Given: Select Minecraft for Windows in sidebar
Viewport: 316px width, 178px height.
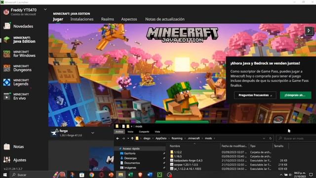Looking at the screenshot, I should point(19,54).
